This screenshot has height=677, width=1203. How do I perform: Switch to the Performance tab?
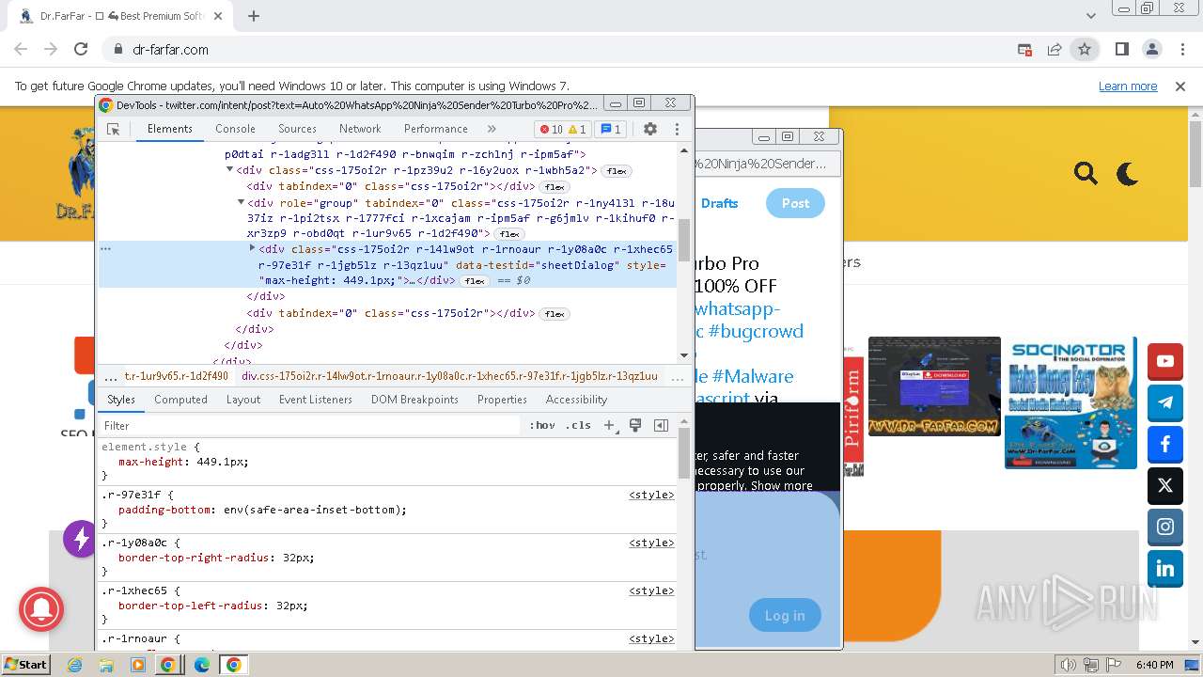(x=436, y=129)
